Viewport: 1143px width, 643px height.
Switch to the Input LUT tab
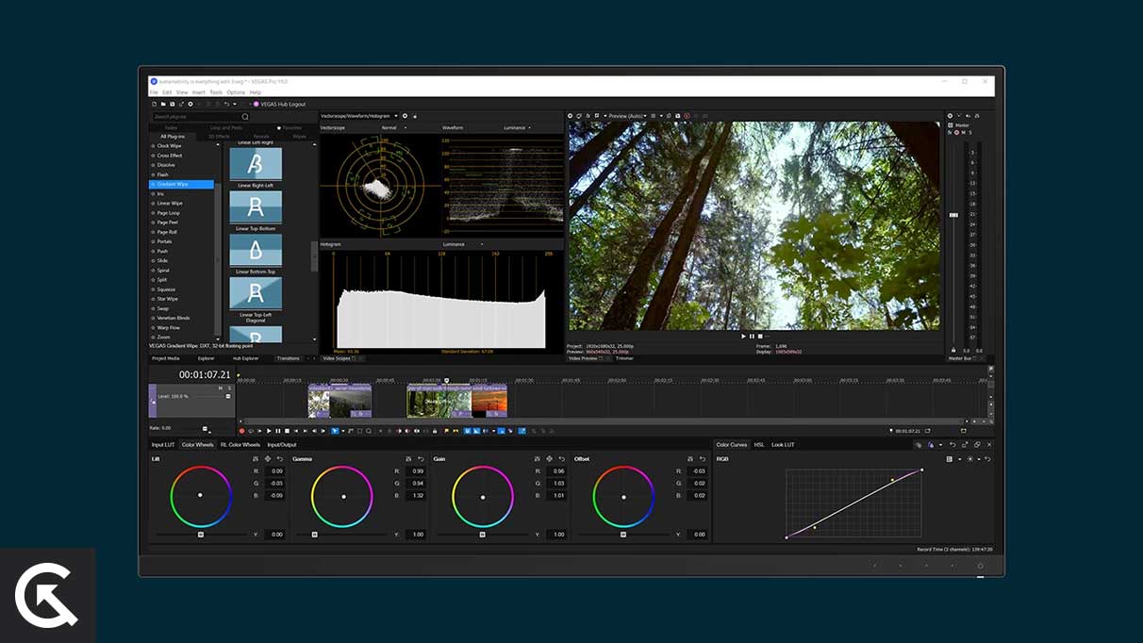pos(163,445)
